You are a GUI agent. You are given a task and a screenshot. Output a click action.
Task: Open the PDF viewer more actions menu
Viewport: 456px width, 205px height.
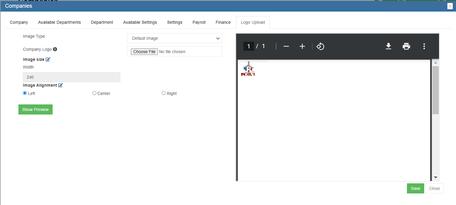click(x=424, y=46)
